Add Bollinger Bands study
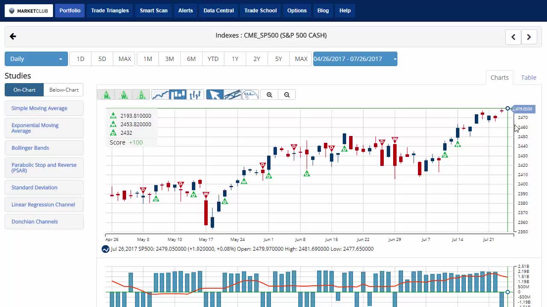The width and height of the screenshot is (547, 307). click(44, 148)
